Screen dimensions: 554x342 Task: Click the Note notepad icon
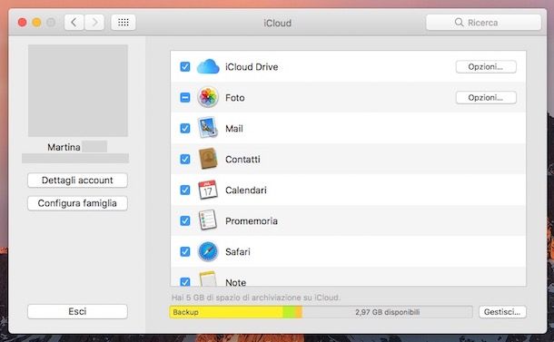(208, 278)
